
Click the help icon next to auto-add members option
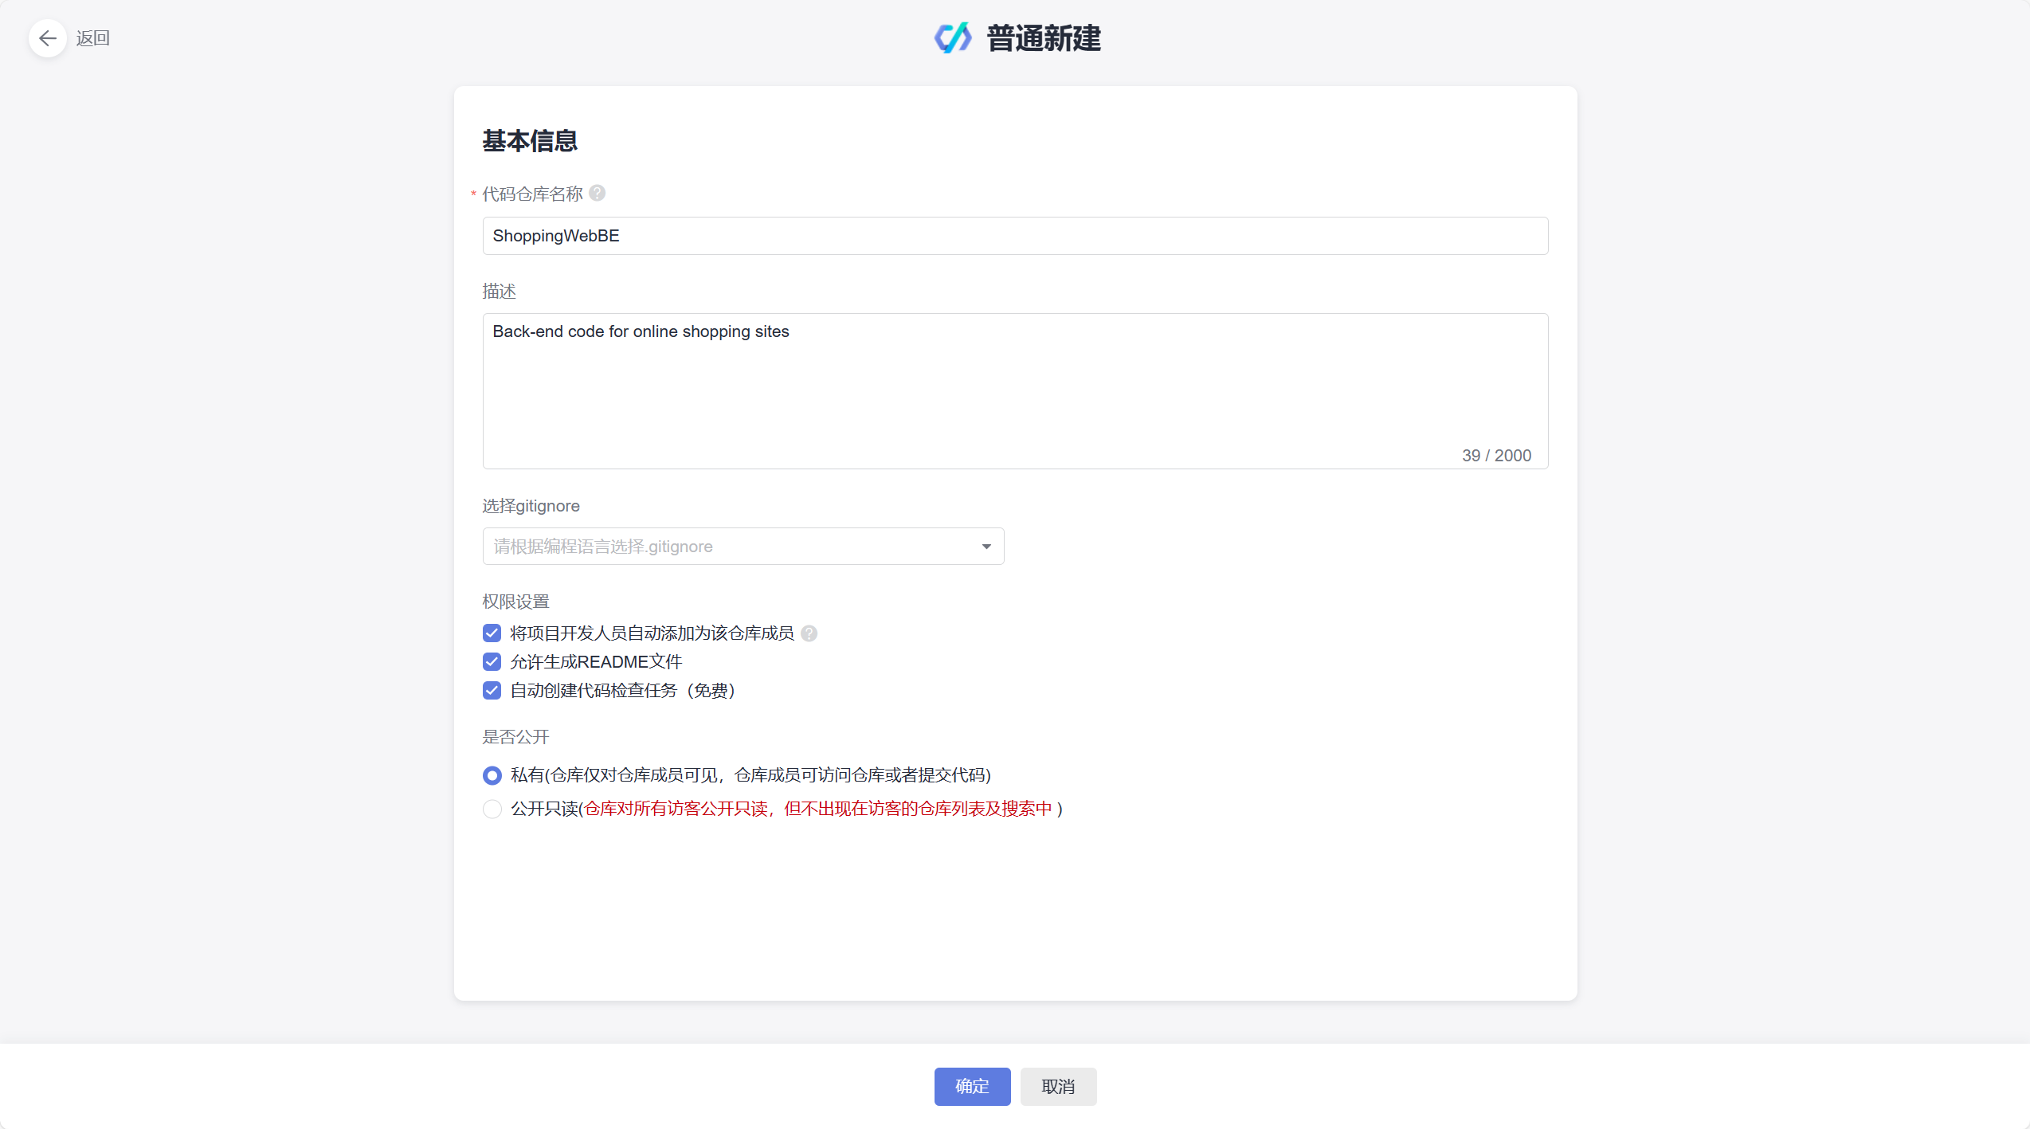click(x=809, y=633)
